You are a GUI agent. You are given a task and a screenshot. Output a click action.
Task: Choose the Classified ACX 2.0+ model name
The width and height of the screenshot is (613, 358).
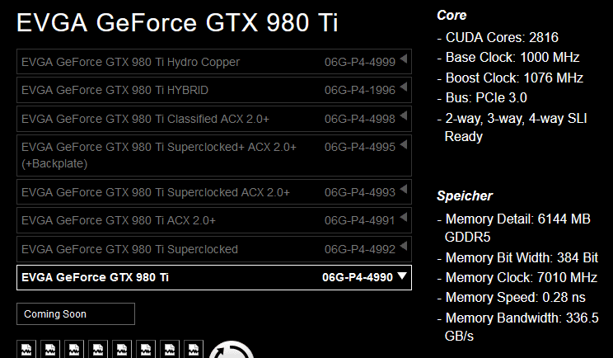(x=145, y=120)
